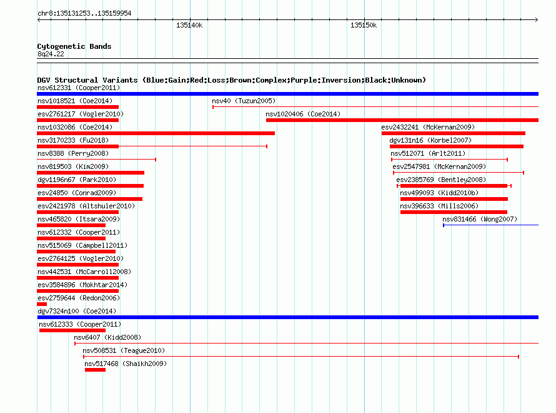Click the red bar under nsv396633
Viewport: 556px width, 413px height.
tap(454, 212)
